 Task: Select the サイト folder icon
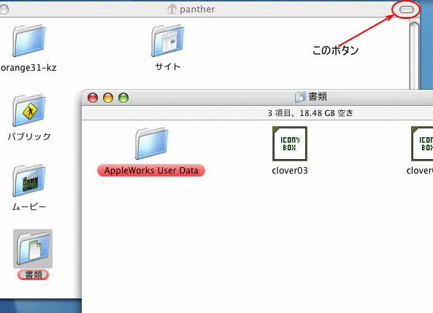point(167,41)
